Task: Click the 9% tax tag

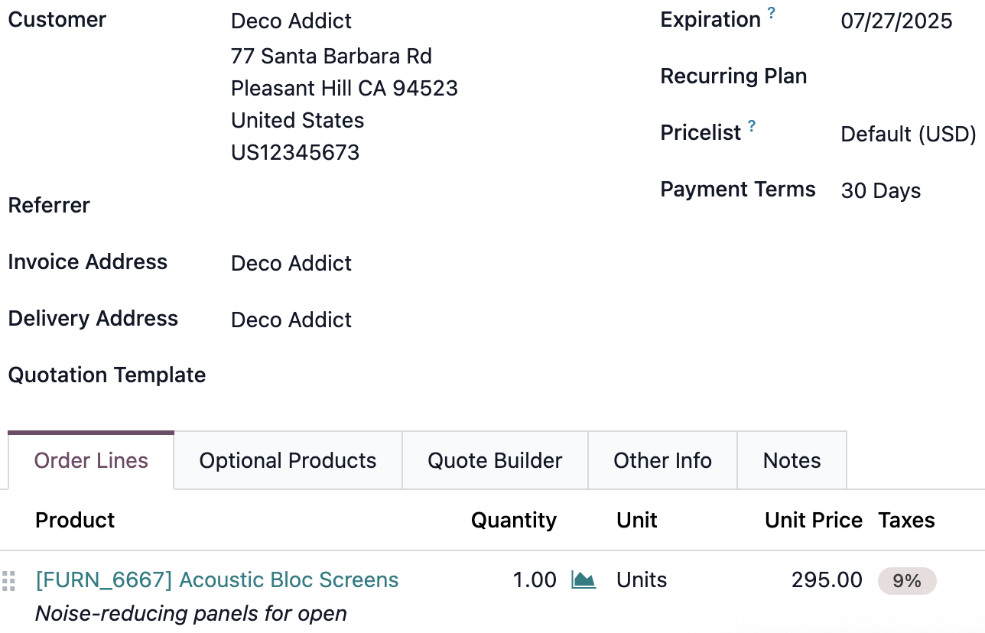Action: coord(906,581)
